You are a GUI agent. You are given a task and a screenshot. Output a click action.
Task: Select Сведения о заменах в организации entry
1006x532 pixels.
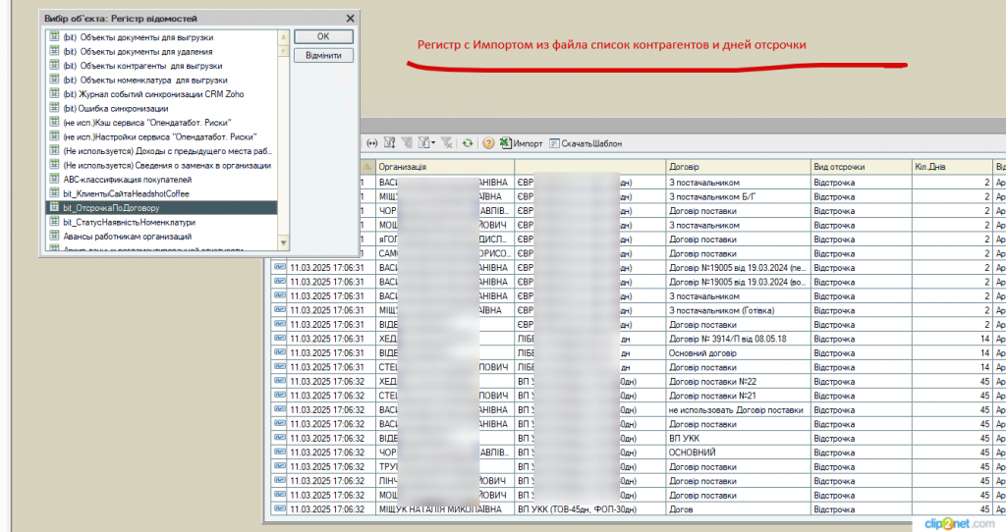point(162,165)
